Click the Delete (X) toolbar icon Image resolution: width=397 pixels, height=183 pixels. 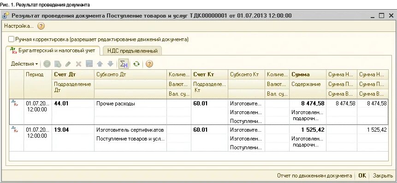[78, 64]
